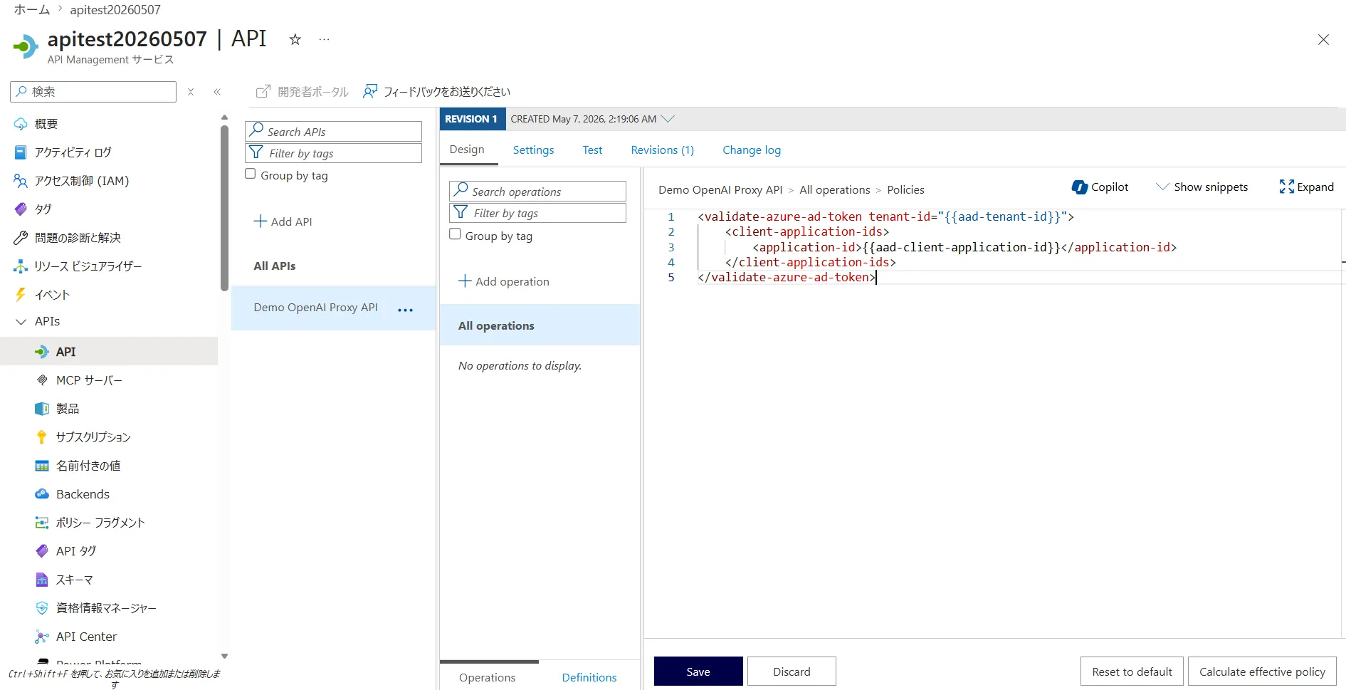
Task: Open the more options ellipsis in header
Action: [x=324, y=40]
